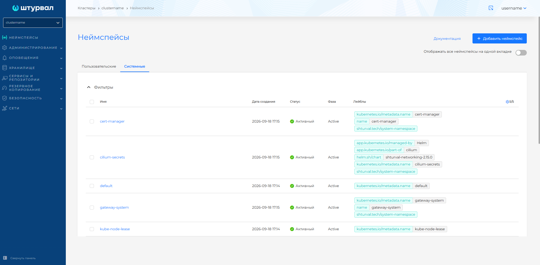Click Добавить неймспейс button
Image resolution: width=540 pixels, height=265 pixels.
coord(499,38)
